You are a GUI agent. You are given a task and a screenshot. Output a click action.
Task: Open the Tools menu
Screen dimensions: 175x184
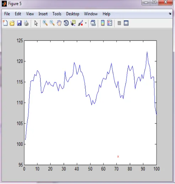(57, 14)
